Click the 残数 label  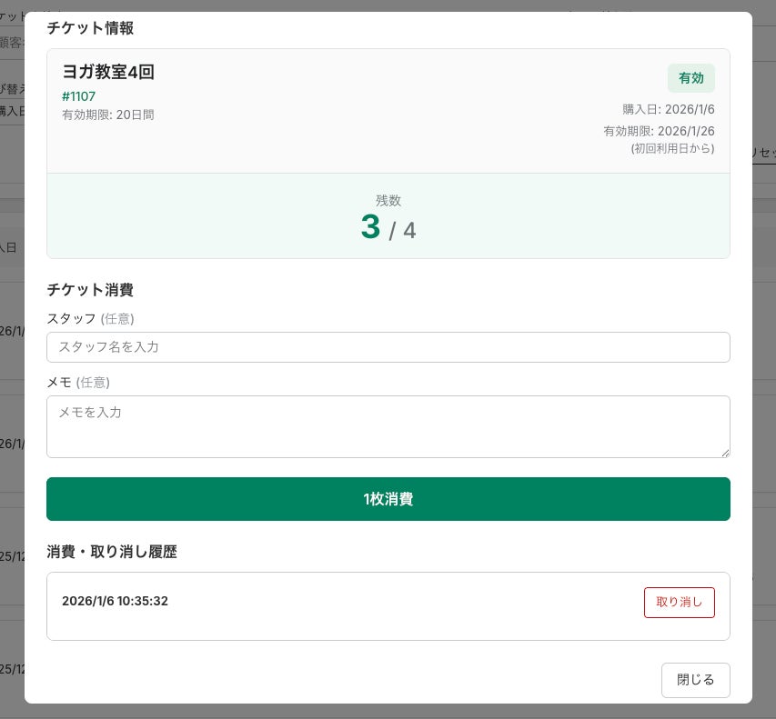tap(388, 200)
